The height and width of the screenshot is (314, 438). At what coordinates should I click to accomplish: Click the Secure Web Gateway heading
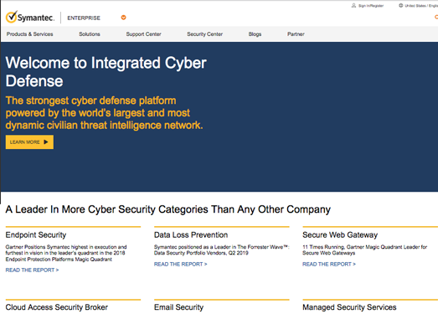tap(340, 235)
